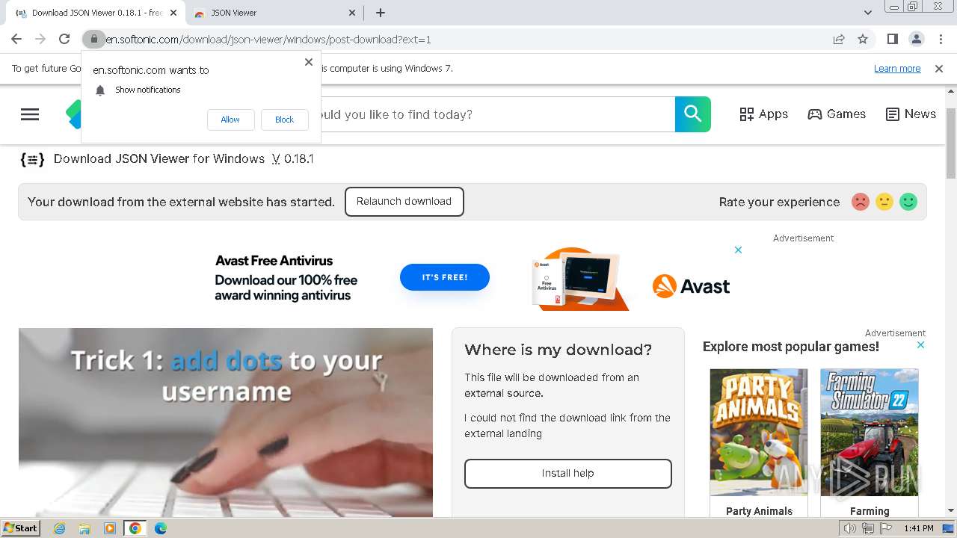Close the Download JSON Viewer tab

coord(173,13)
